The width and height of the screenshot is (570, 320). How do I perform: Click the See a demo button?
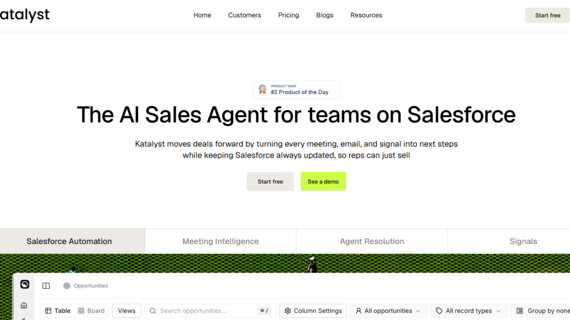[x=323, y=181]
